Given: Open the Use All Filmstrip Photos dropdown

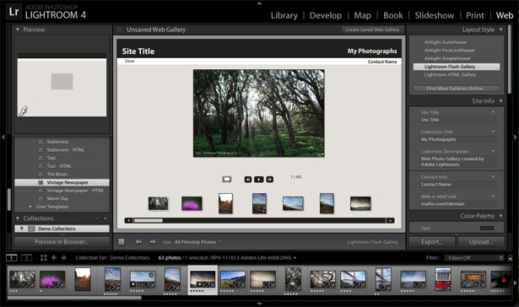Looking at the screenshot, I should [197, 242].
